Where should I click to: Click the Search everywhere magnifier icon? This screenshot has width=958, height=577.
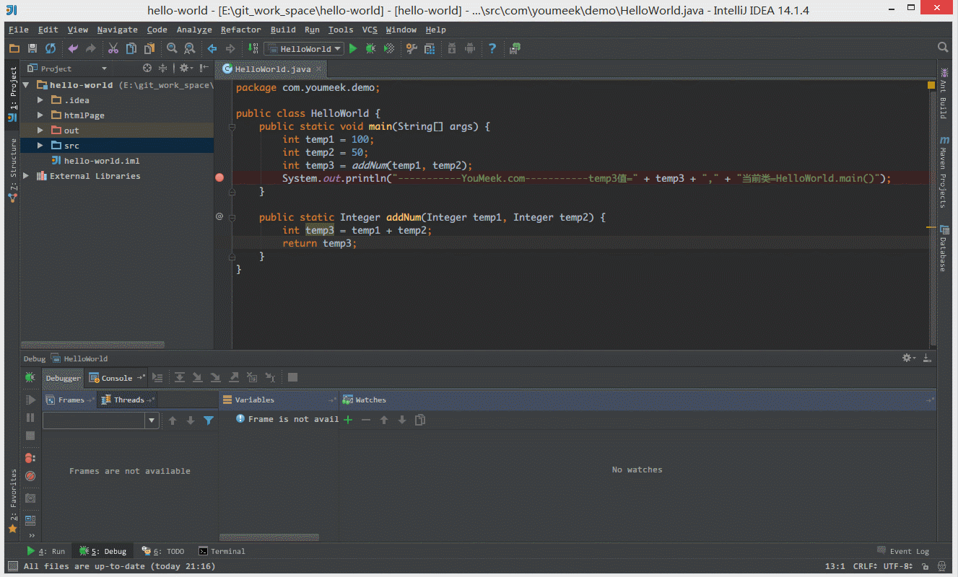[x=942, y=48]
